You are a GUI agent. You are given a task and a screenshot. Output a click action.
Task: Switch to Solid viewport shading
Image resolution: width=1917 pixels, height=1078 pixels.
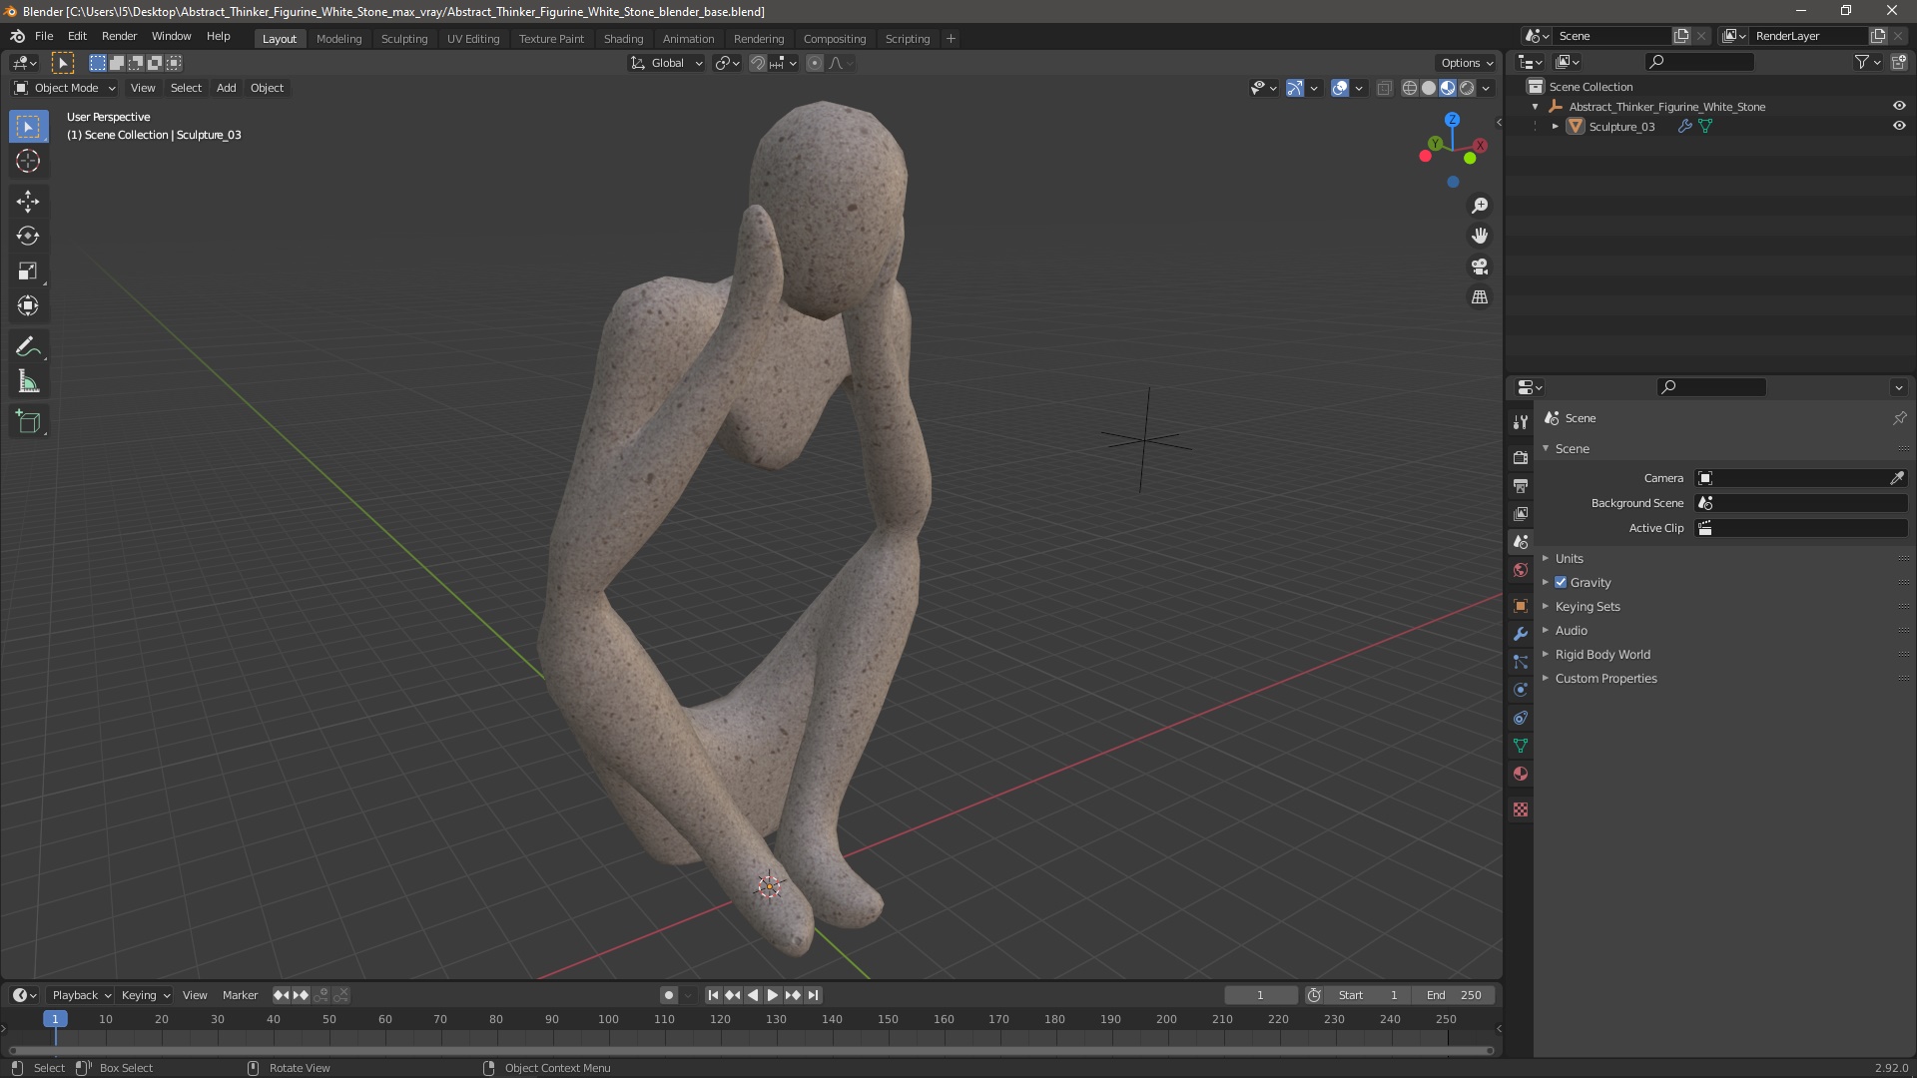click(x=1429, y=88)
